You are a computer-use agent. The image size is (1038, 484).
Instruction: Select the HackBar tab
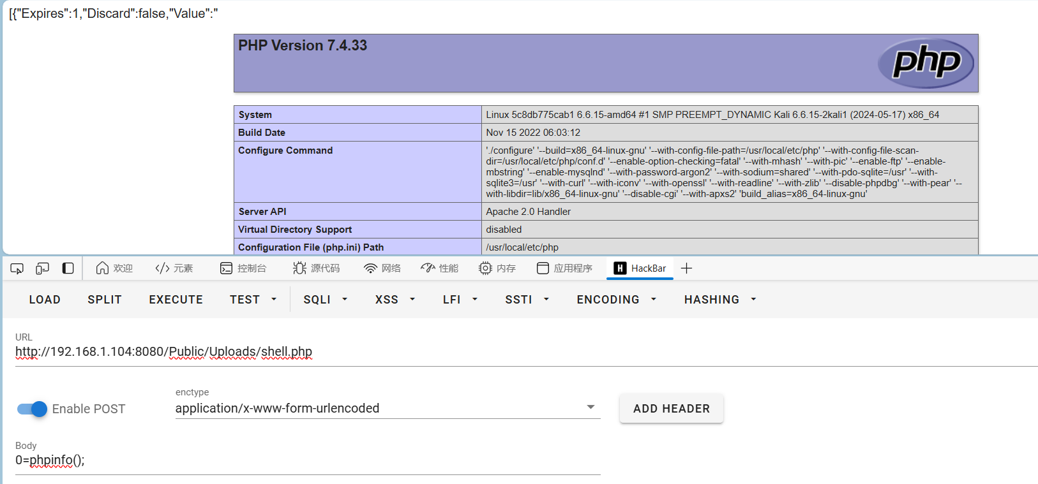click(x=640, y=268)
